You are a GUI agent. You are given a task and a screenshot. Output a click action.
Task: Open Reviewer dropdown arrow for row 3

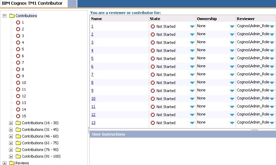[272, 43]
